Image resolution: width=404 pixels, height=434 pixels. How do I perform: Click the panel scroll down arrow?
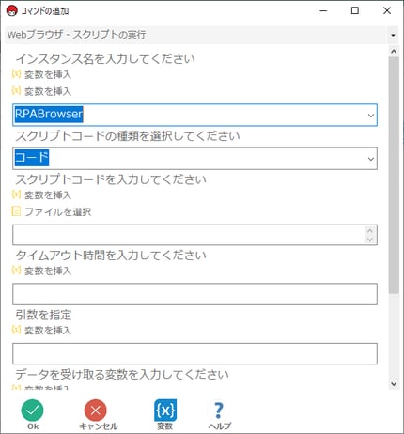click(x=394, y=383)
